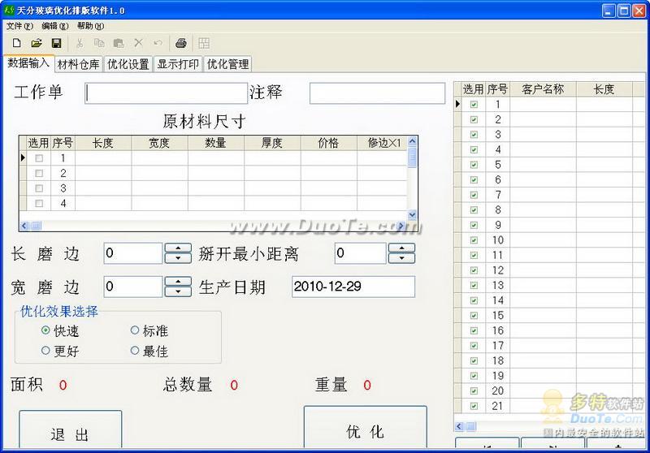Click the Save floppy disk icon
This screenshot has width=650, height=453.
point(56,43)
